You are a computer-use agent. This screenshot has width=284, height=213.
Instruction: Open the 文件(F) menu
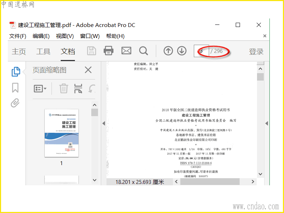[x=17, y=36]
